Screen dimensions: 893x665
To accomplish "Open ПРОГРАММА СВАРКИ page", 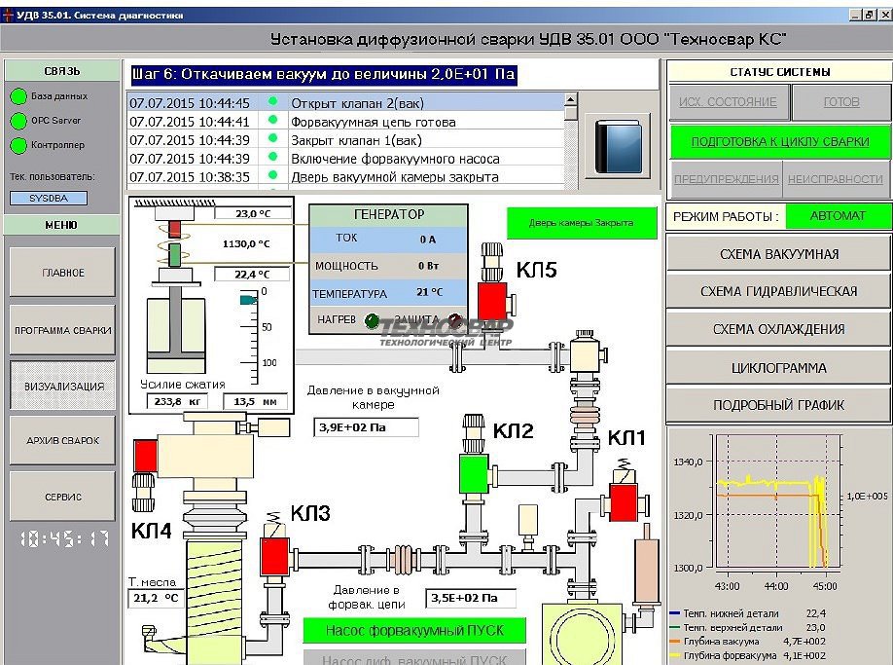I will pos(62,330).
